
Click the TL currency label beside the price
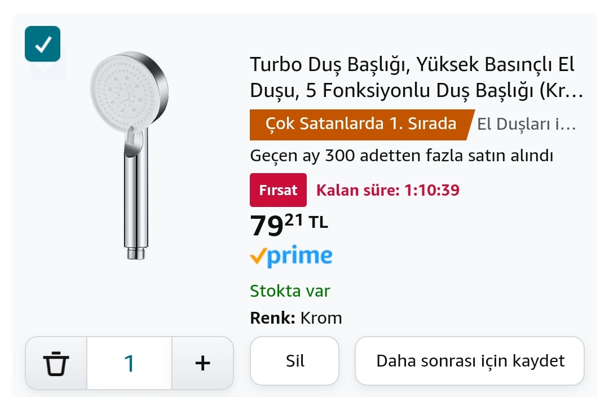[318, 222]
